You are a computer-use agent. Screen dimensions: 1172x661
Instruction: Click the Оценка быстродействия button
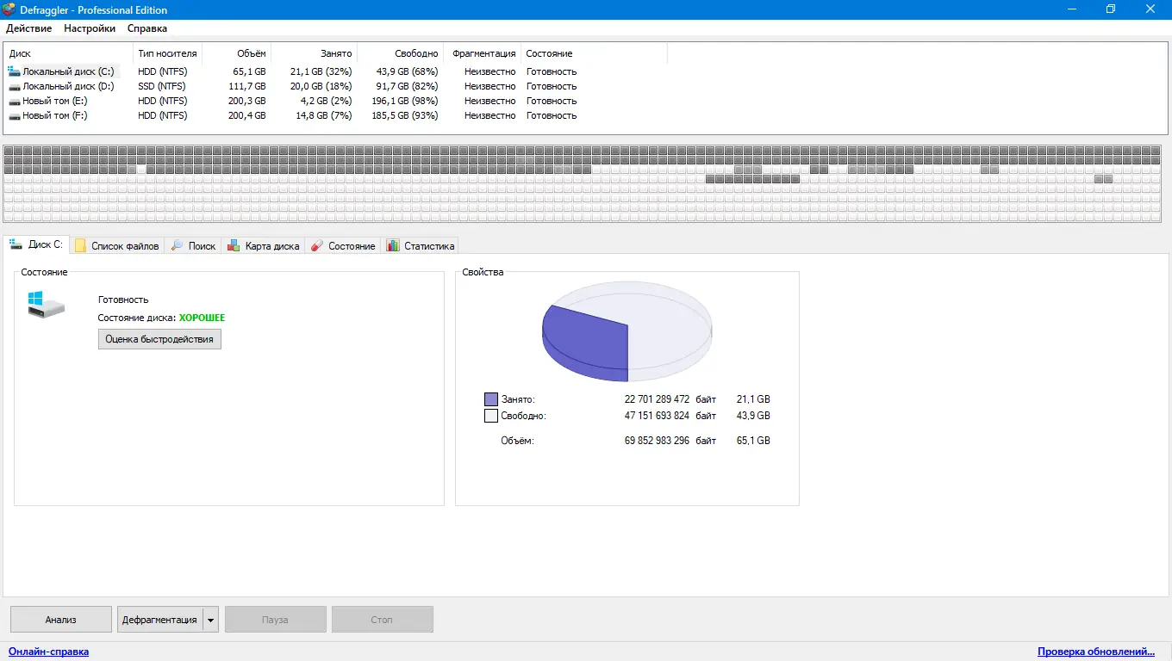159,339
